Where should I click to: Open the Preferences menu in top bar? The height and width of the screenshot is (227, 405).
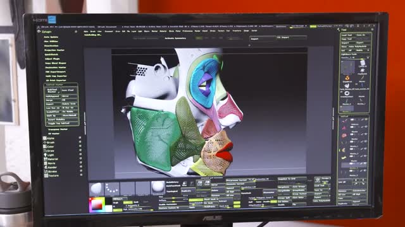[x=187, y=31]
